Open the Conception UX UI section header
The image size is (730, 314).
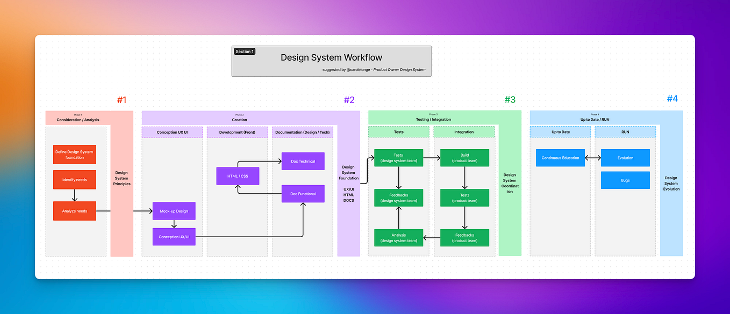click(172, 132)
